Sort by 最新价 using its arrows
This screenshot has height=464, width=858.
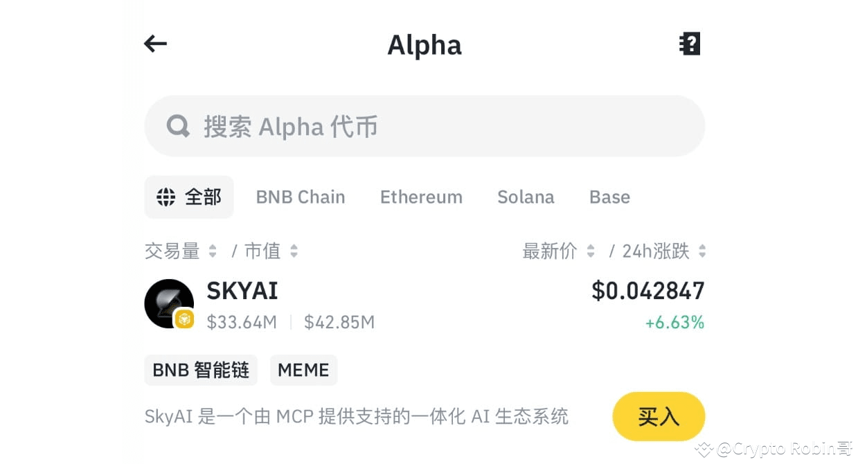pyautogui.click(x=591, y=251)
